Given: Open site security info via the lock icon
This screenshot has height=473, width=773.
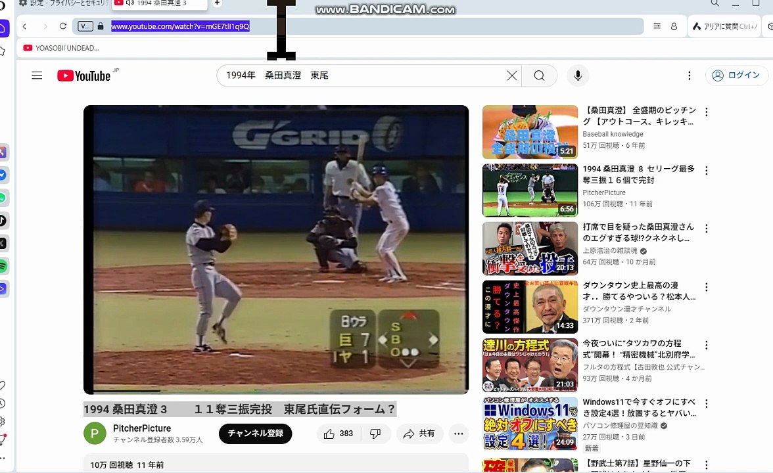Looking at the screenshot, I should click(101, 26).
